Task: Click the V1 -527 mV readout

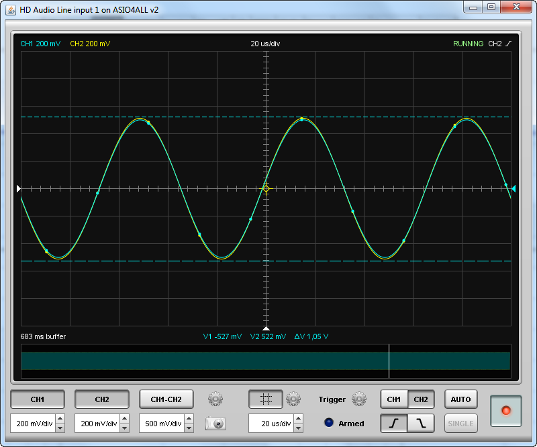Action: [222, 336]
